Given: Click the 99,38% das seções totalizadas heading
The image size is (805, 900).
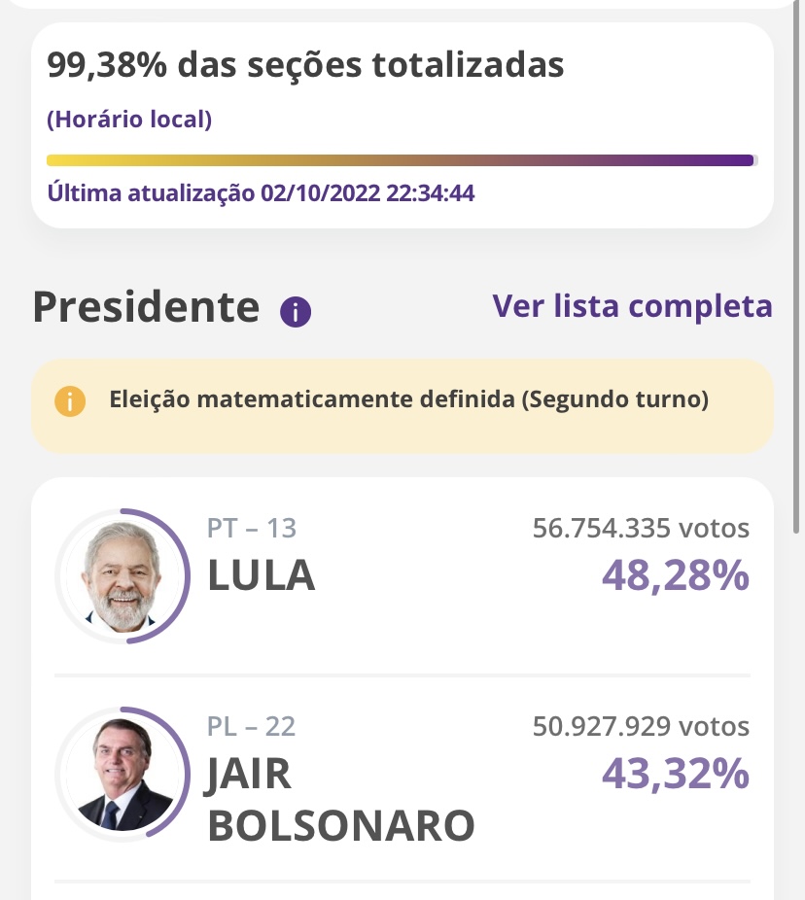Looking at the screenshot, I should pyautogui.click(x=305, y=65).
